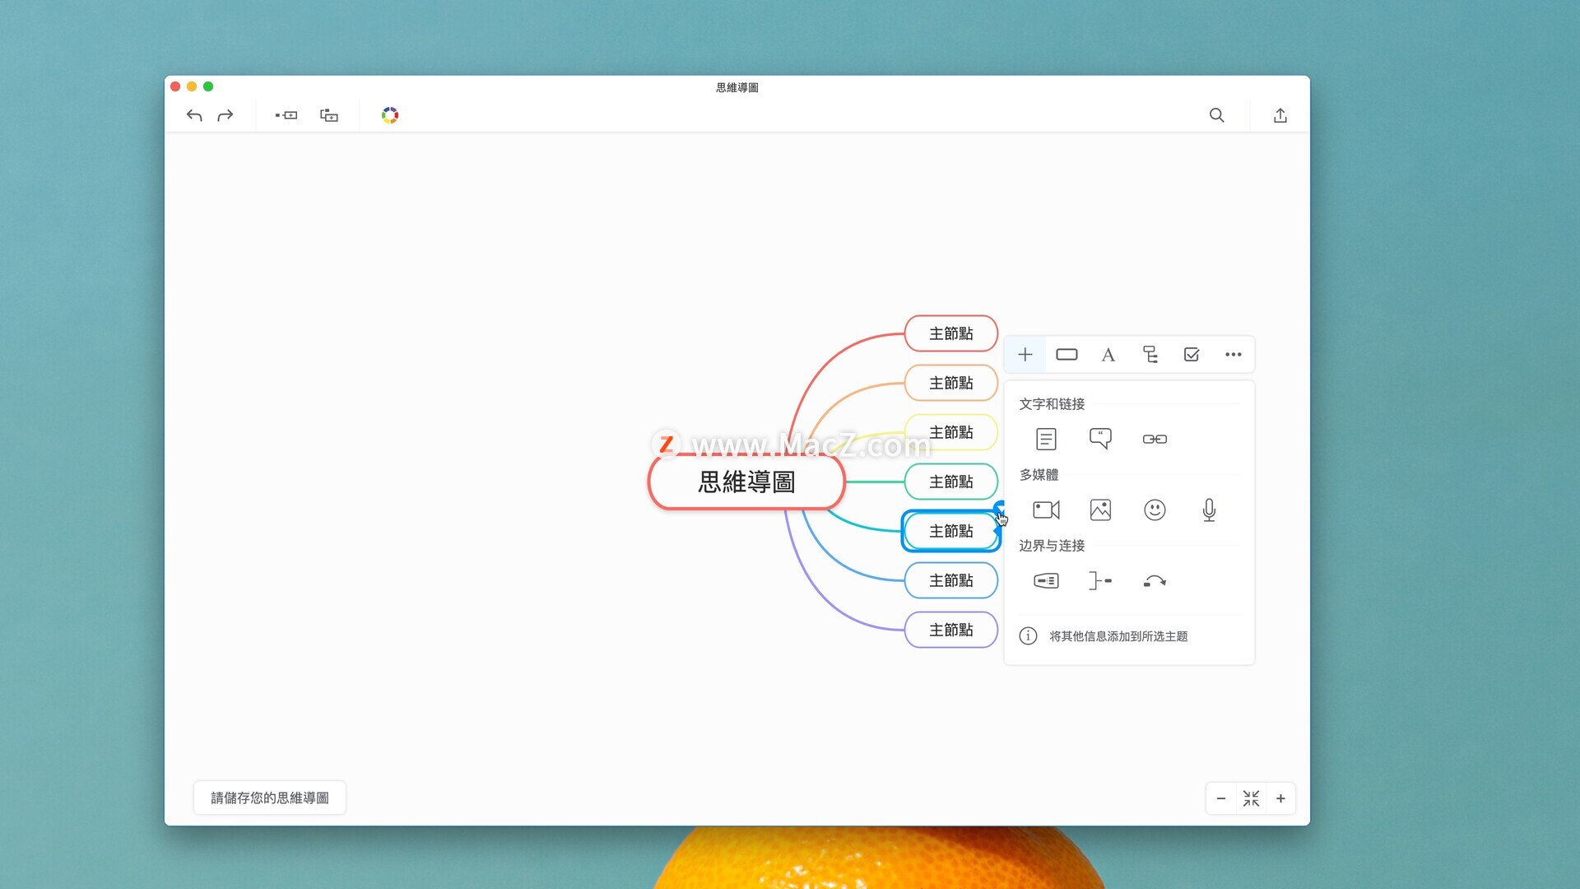Add a summary bracket to the node
The height and width of the screenshot is (889, 1580).
pos(1100,581)
